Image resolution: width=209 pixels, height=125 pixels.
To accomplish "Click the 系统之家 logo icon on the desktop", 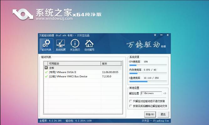I will 23,14.
